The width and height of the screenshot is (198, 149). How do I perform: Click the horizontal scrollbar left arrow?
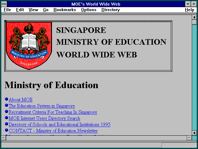click(x=3, y=138)
